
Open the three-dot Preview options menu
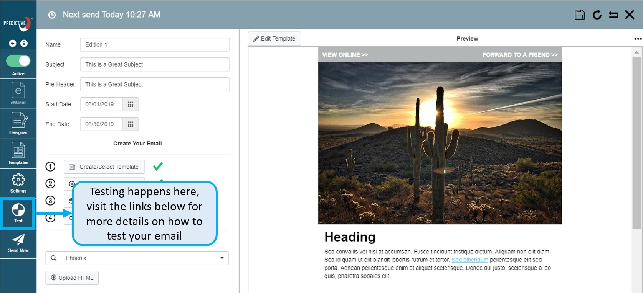click(638, 39)
